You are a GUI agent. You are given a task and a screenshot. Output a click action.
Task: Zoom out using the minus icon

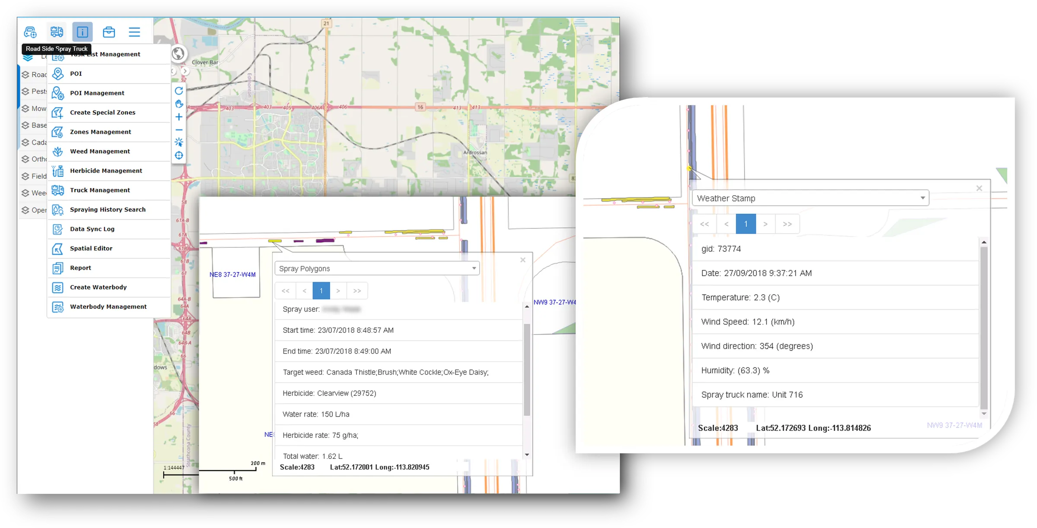pyautogui.click(x=179, y=130)
